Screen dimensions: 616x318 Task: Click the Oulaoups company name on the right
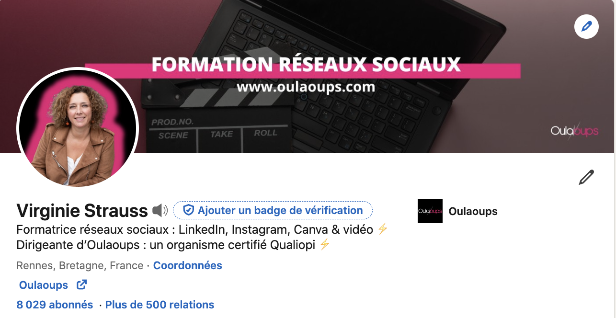473,211
